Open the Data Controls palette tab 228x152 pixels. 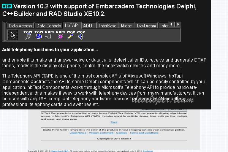[x=49, y=26]
